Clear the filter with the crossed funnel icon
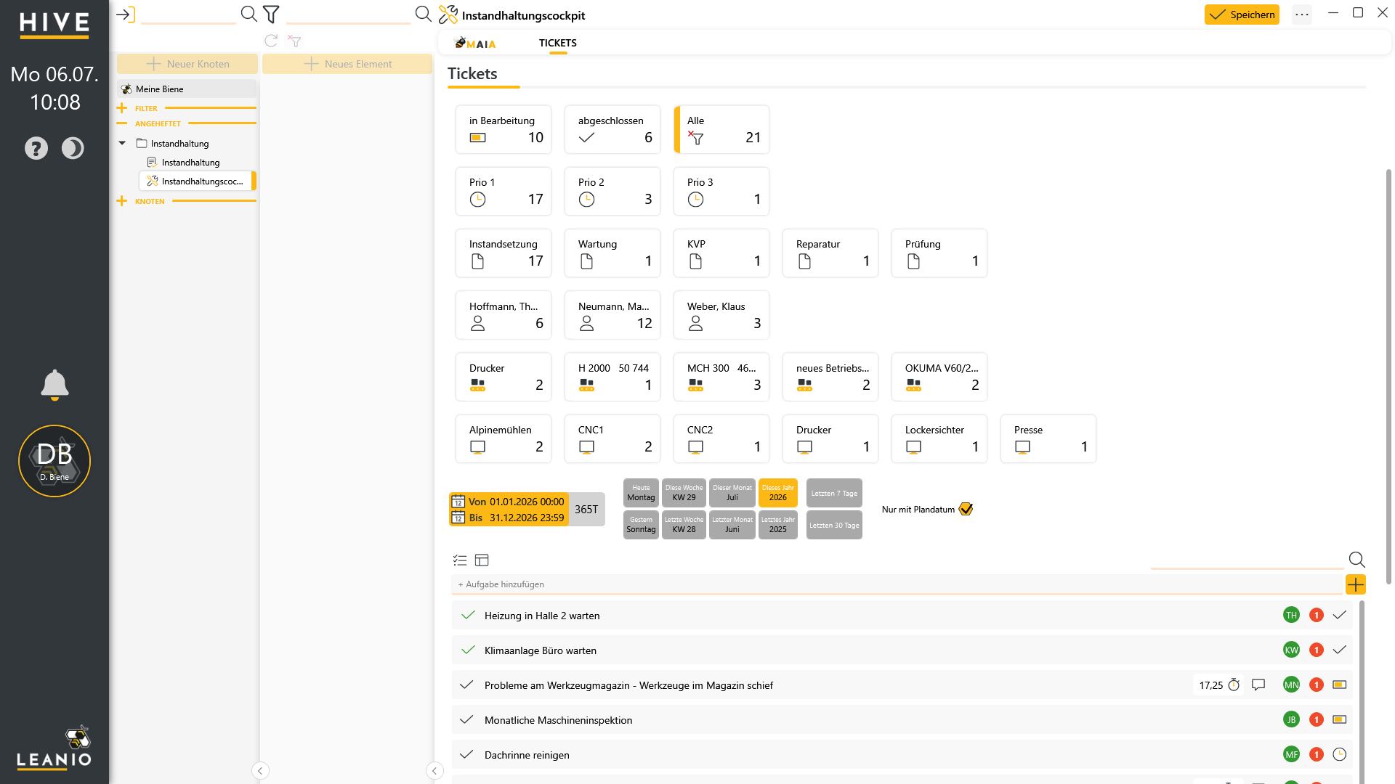 294,41
